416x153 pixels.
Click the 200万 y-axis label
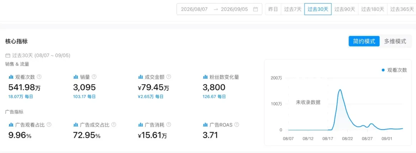[277, 78]
